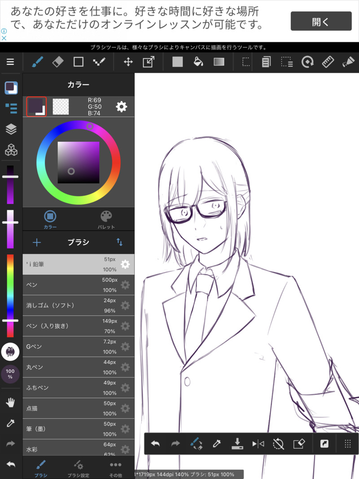Select the dot/polyline pen tool

[99, 62]
